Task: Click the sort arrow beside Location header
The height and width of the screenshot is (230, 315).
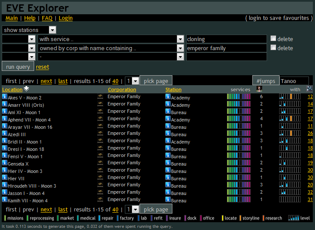Action: tap(26, 89)
